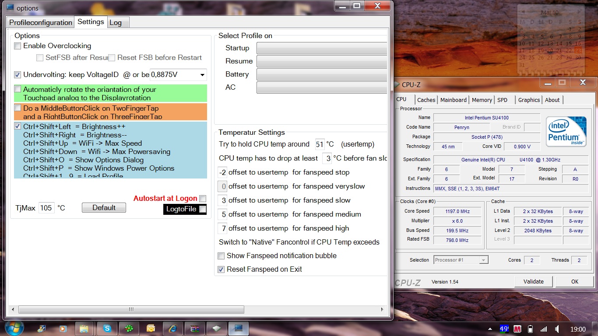Click the fanspeed stop offset -2 field
The image size is (598, 336).
[223, 172]
